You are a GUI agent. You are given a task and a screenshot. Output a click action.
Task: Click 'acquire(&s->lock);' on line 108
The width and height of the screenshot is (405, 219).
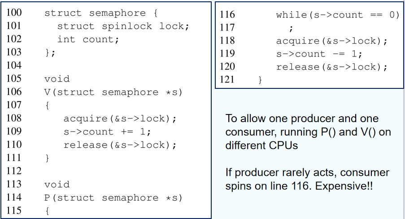click(x=120, y=118)
